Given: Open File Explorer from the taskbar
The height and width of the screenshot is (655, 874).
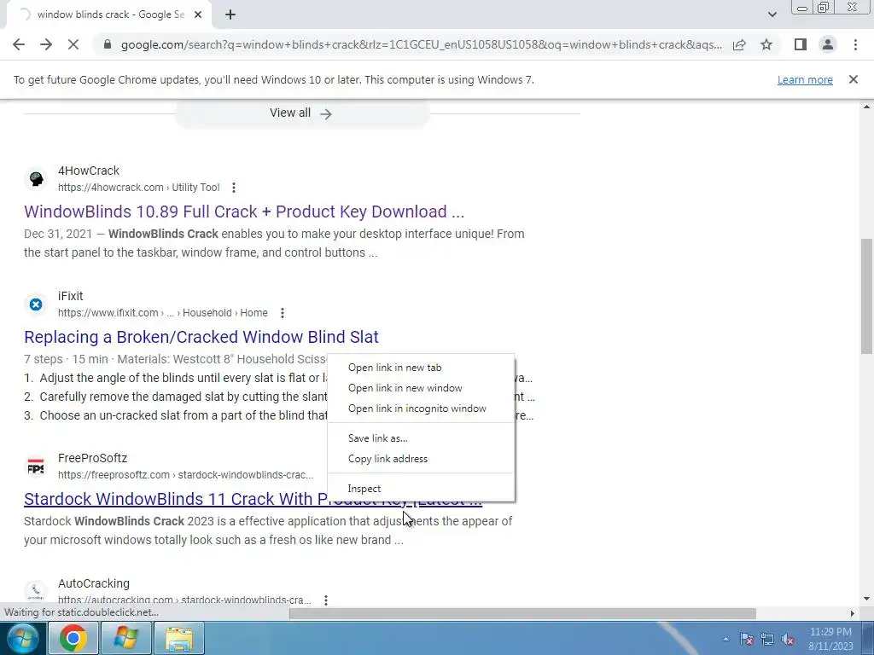Looking at the screenshot, I should coord(178,638).
